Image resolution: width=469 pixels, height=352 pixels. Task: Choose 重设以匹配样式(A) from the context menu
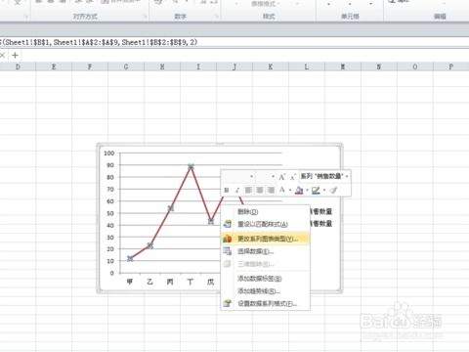[x=265, y=224]
